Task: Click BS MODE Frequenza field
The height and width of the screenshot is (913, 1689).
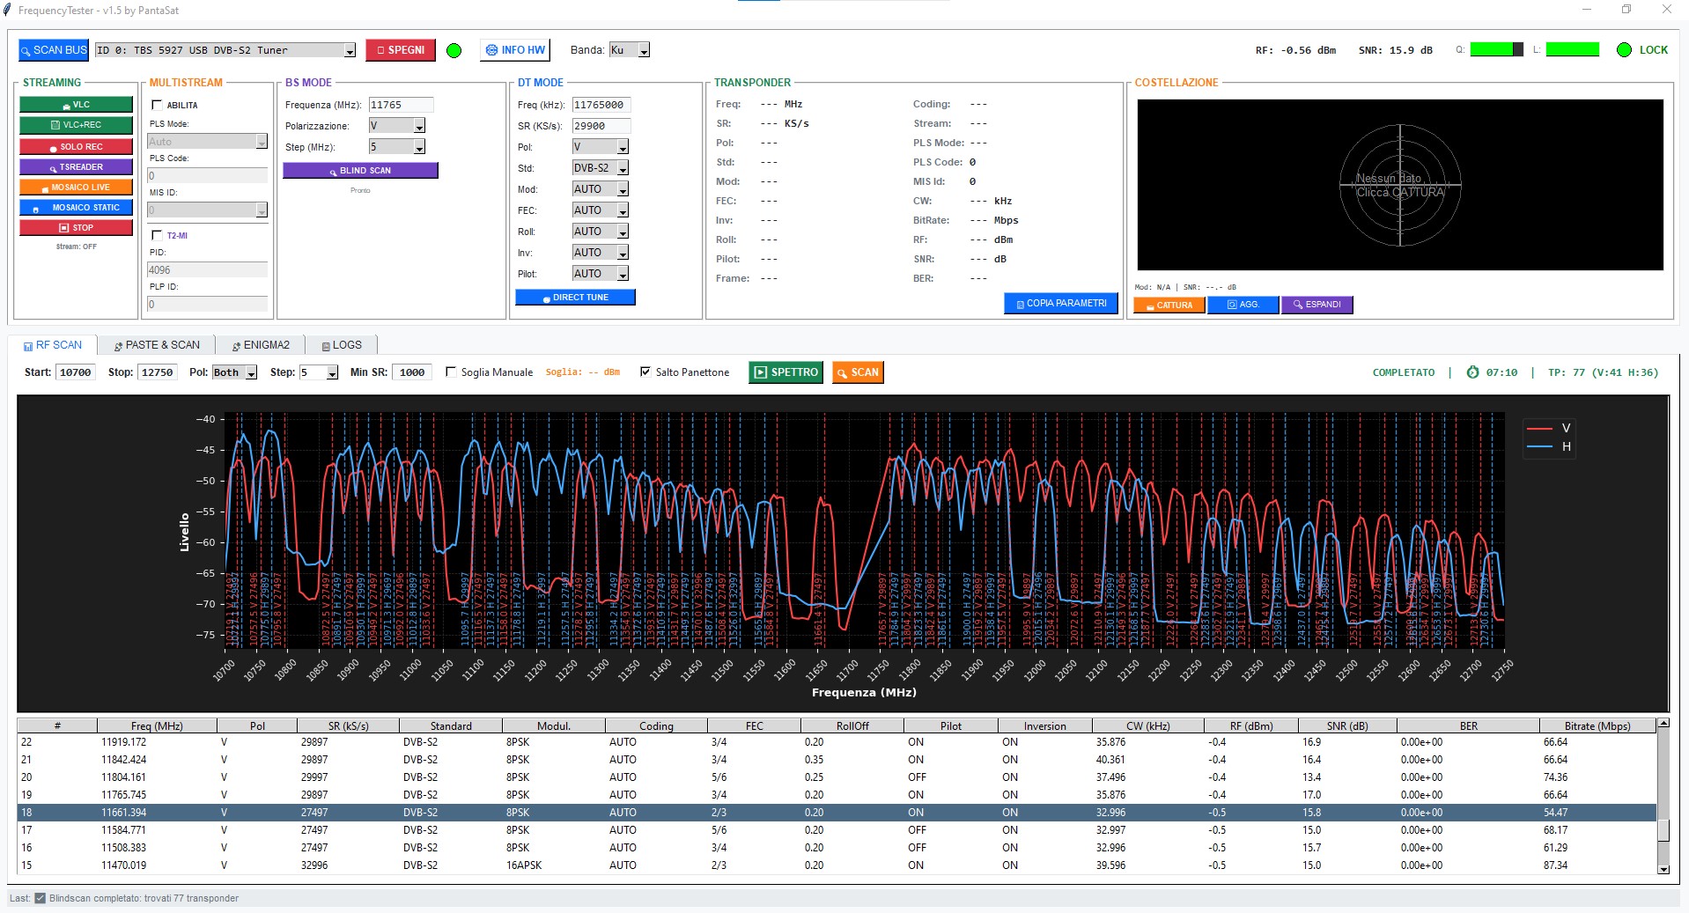Action: pos(401,105)
